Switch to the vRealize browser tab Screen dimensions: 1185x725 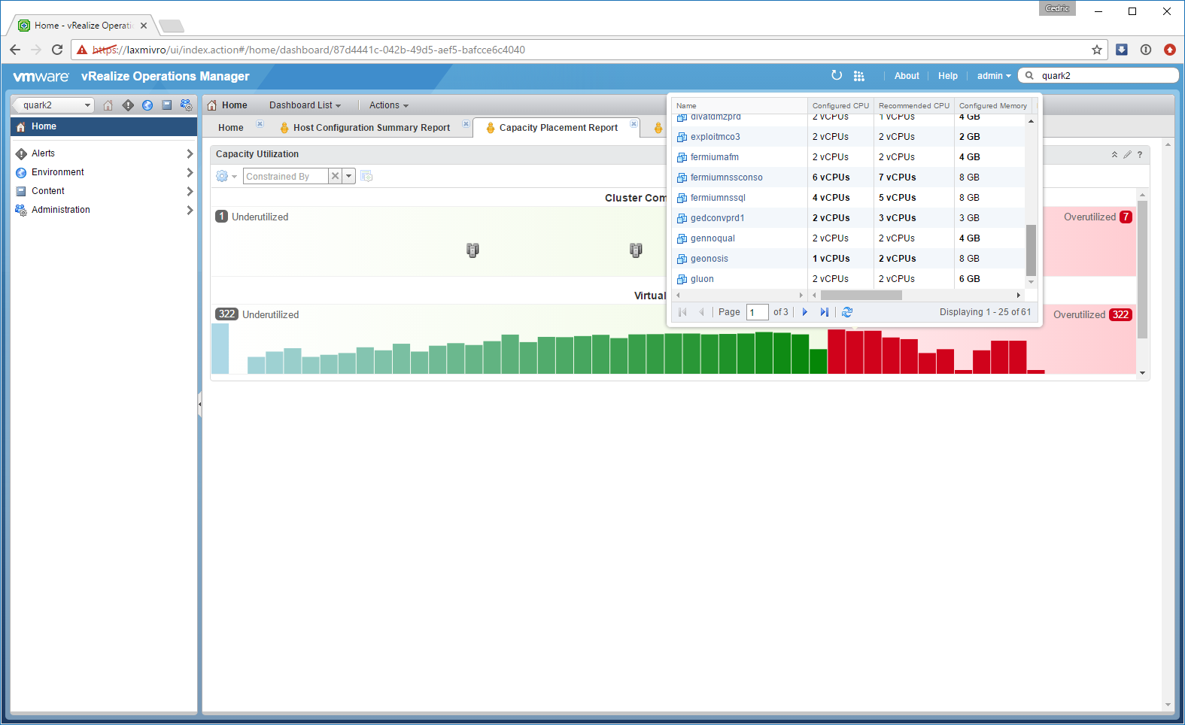pyautogui.click(x=82, y=26)
